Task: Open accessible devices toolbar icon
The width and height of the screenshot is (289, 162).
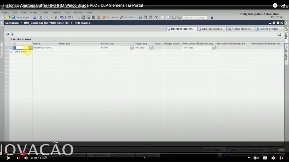Action: [140, 17]
